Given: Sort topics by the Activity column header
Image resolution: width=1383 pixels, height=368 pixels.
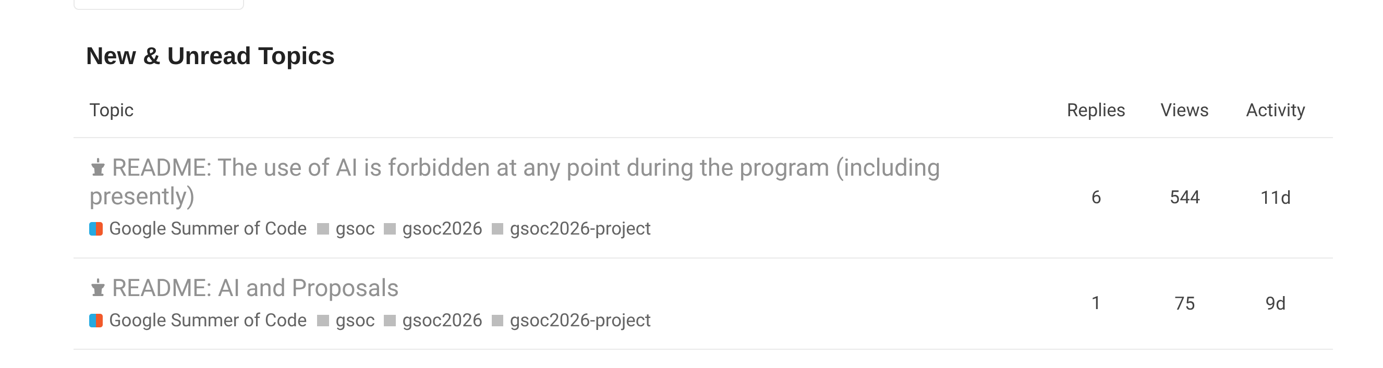Looking at the screenshot, I should click(1275, 111).
